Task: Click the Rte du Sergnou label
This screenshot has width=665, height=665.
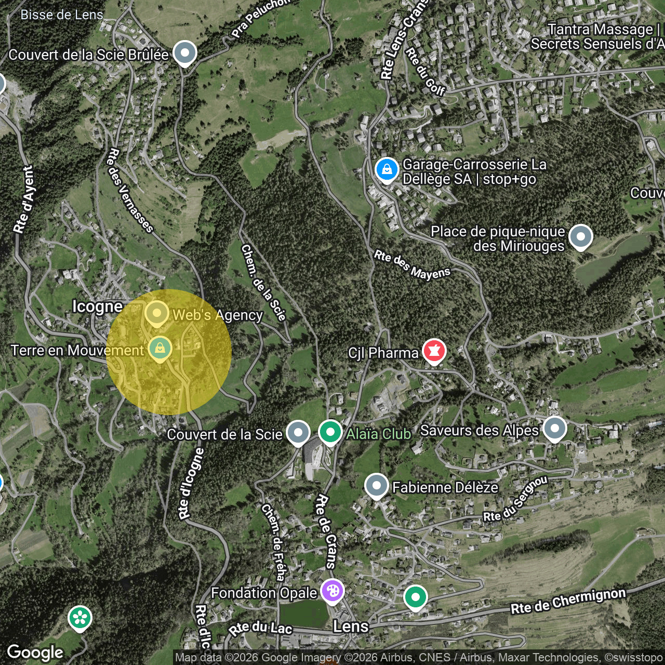Action: coord(516,499)
